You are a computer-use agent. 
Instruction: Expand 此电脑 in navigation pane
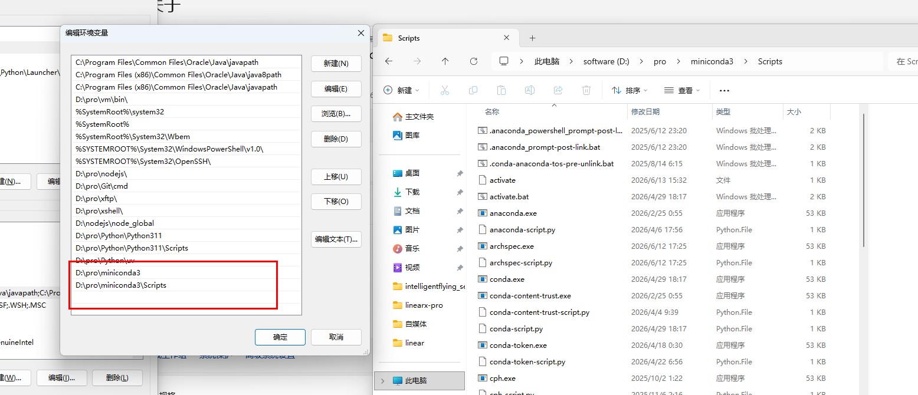tap(382, 381)
